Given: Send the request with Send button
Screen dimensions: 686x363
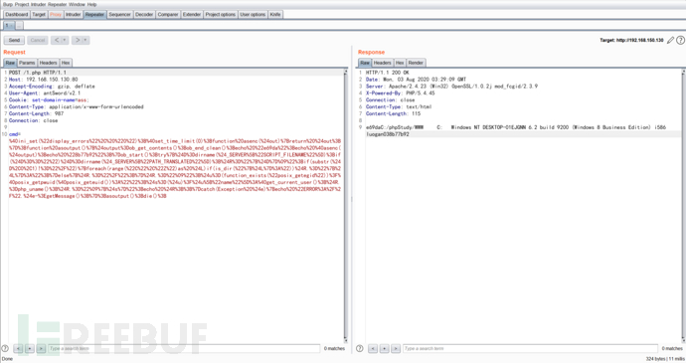Looking at the screenshot, I should (15, 40).
